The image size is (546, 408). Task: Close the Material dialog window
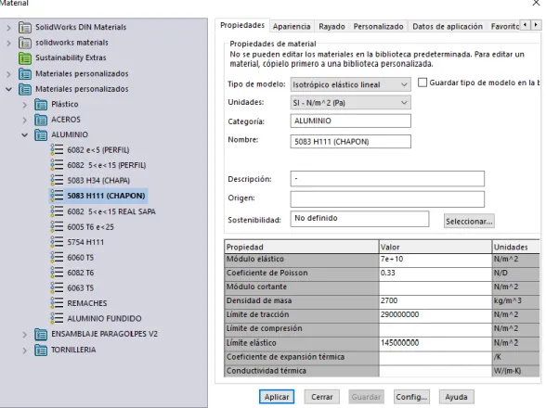click(x=537, y=3)
